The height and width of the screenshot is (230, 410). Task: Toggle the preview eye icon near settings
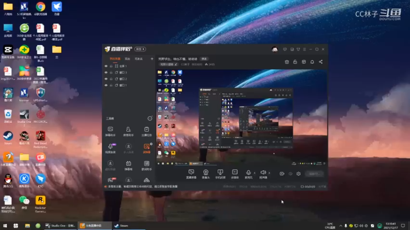(x=290, y=174)
